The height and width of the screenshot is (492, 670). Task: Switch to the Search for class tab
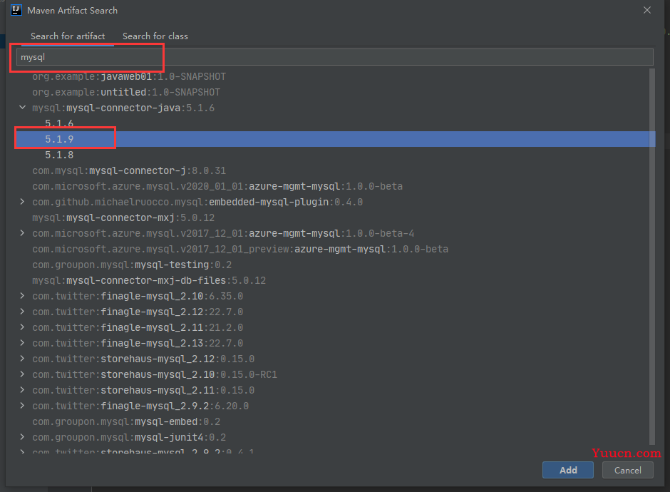pyautogui.click(x=155, y=36)
